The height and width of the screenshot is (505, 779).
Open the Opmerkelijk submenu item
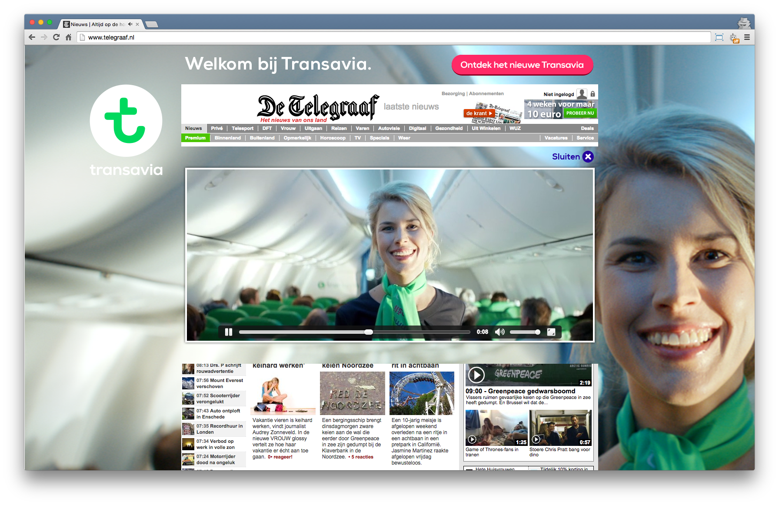point(297,138)
